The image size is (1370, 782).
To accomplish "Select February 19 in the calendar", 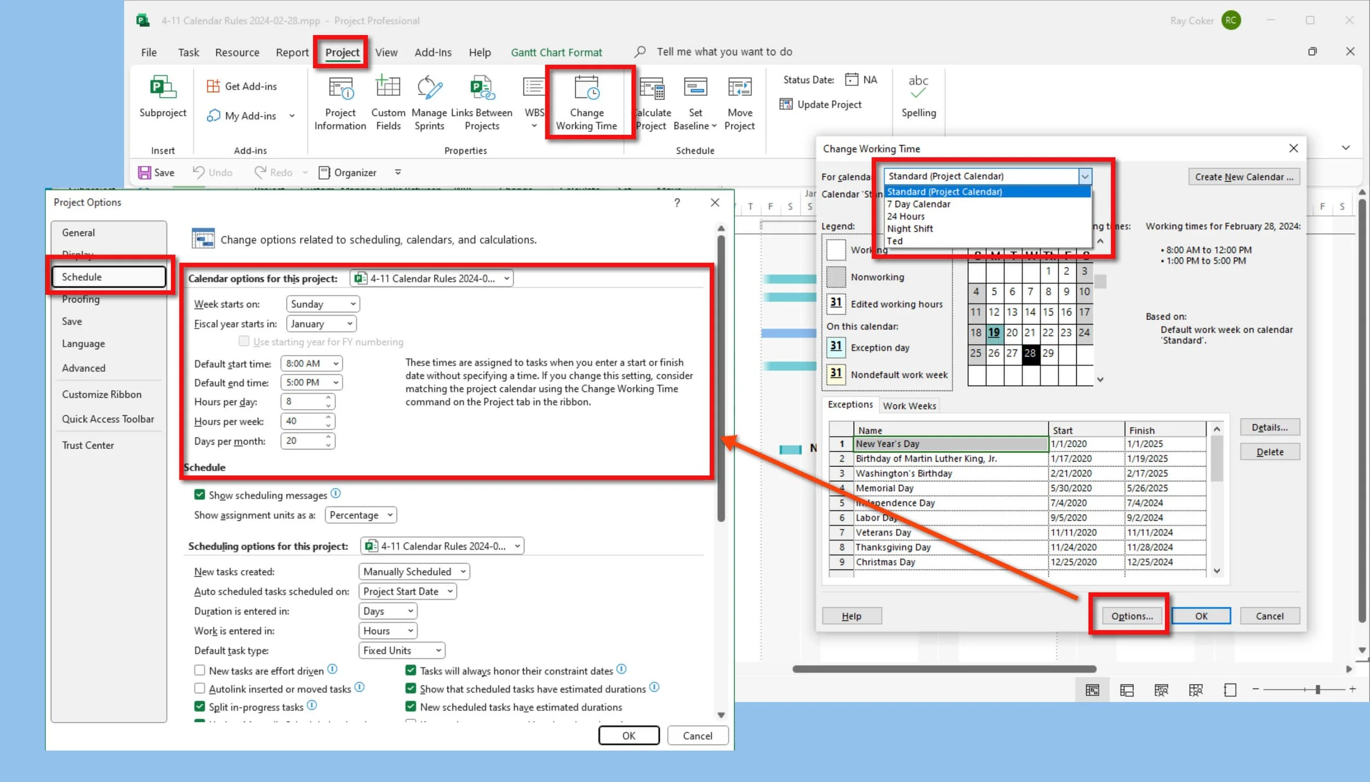I will pos(994,332).
